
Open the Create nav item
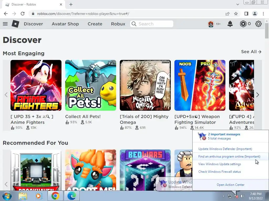[95, 24]
